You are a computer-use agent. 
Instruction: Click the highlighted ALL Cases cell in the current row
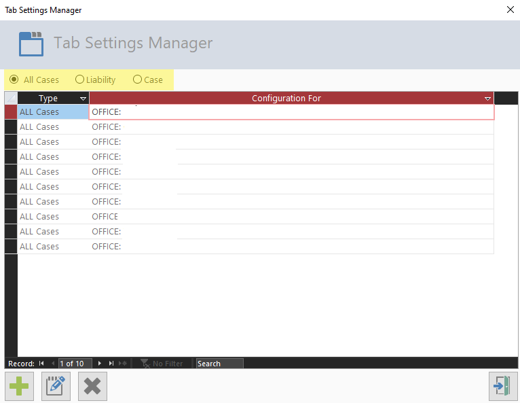[x=53, y=112]
